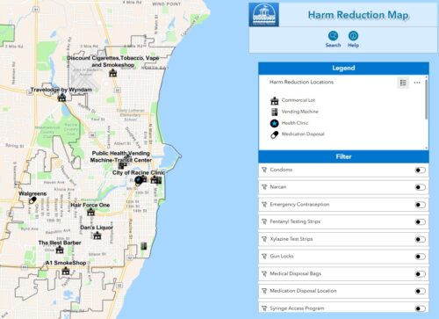Viewport: 439px width, 319px height.
Task: Select the A1 SmokeShop map marker
Action: pyautogui.click(x=66, y=271)
